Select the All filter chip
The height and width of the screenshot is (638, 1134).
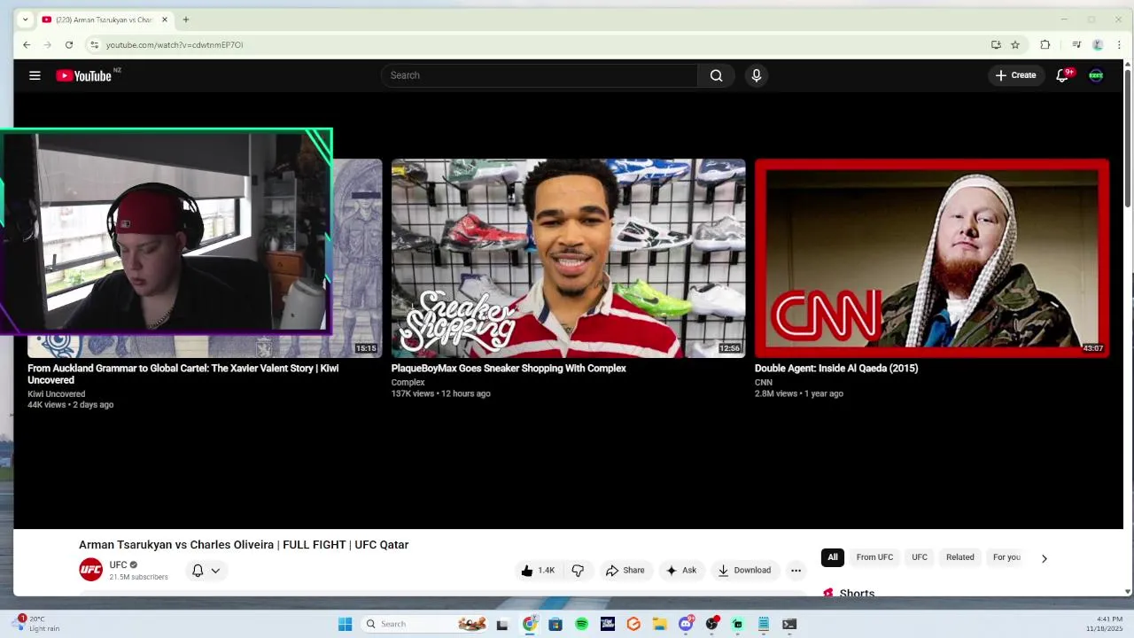(833, 557)
